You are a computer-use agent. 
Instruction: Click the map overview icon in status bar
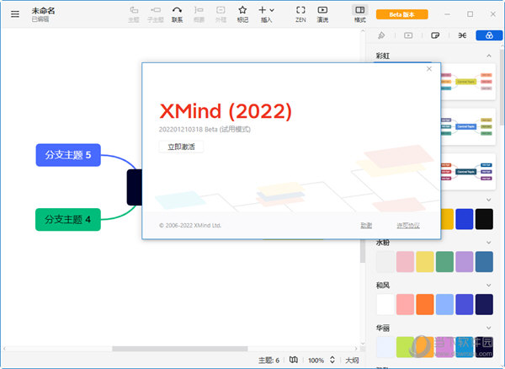click(294, 360)
